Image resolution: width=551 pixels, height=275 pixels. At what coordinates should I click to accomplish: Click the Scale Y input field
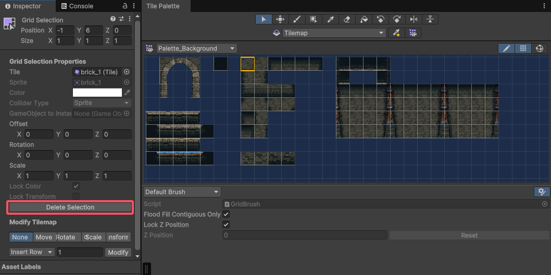(78, 176)
